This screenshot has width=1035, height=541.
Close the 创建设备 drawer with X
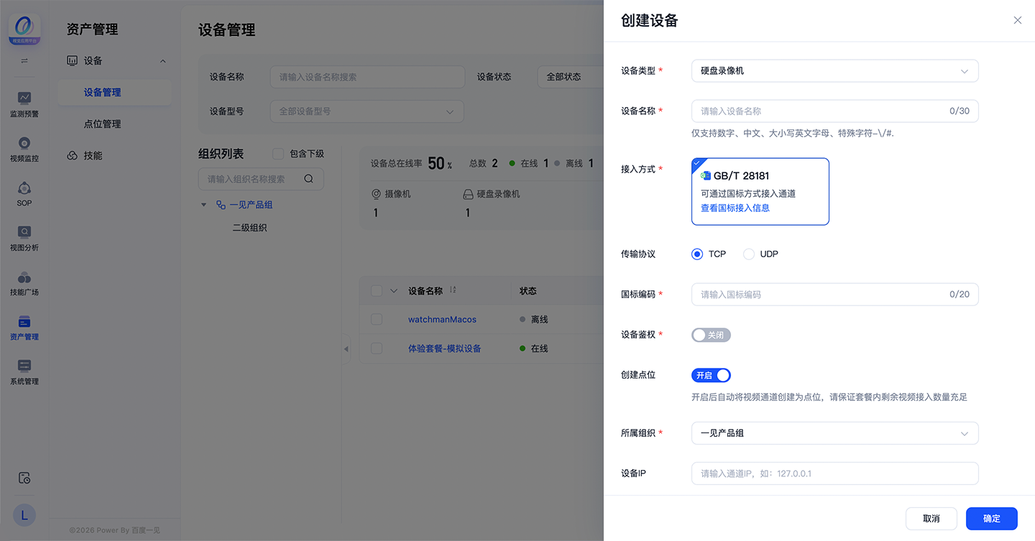1017,20
